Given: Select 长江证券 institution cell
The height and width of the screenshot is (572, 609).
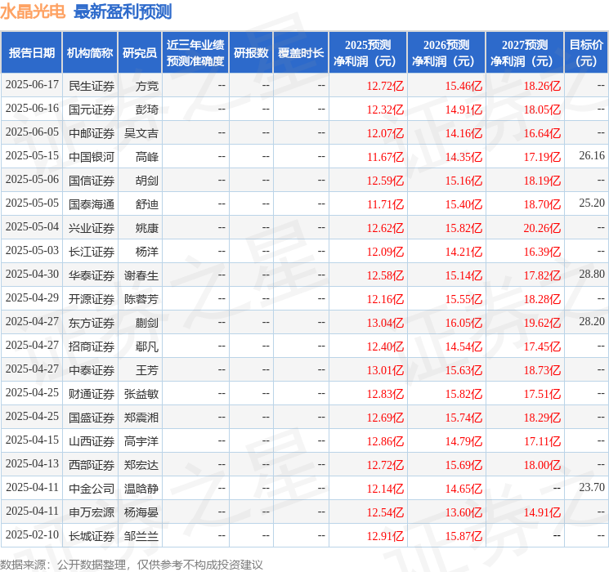Looking at the screenshot, I should [92, 252].
